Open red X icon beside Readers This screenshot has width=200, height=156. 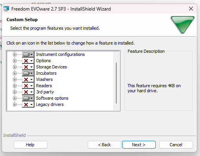pos(28,86)
